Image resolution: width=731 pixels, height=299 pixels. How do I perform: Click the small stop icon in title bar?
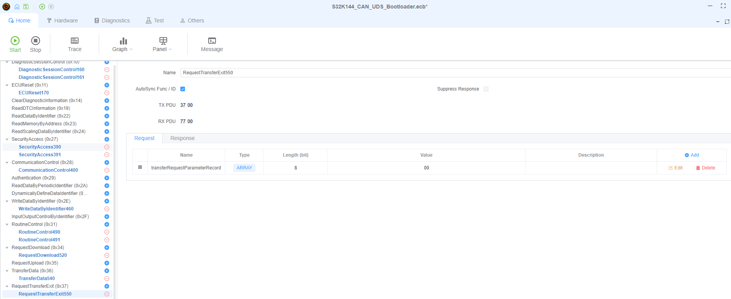[51, 7]
